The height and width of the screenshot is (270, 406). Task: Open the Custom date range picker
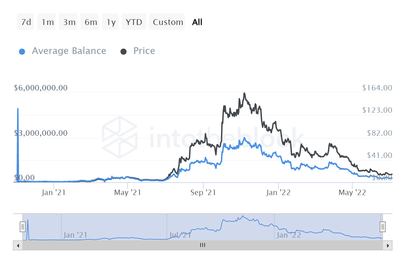(168, 22)
